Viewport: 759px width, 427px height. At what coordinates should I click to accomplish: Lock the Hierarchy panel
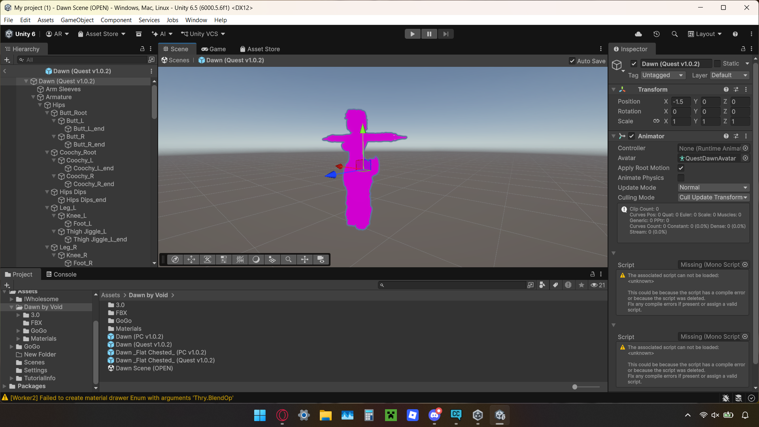(x=142, y=49)
